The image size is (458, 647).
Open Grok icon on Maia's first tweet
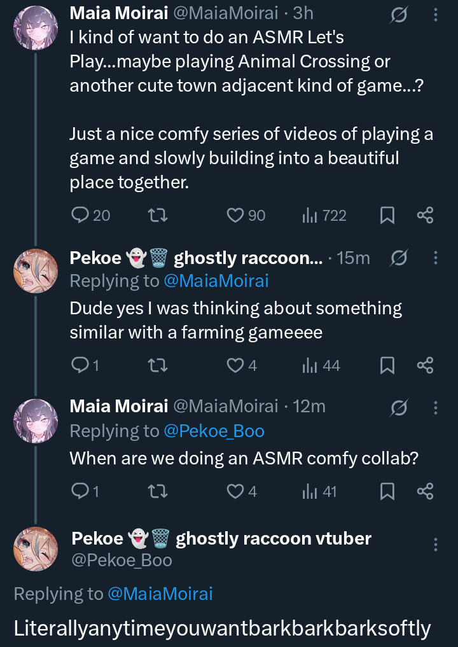399,15
